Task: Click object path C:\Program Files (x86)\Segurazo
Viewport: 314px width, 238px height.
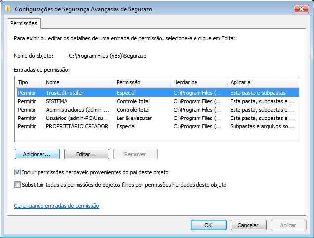Action: tap(108, 56)
